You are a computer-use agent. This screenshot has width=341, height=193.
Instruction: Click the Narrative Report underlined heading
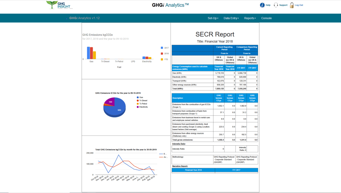click(x=180, y=166)
